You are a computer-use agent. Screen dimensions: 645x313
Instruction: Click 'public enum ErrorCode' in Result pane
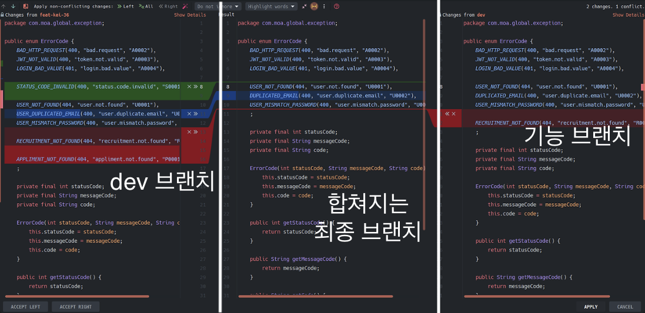tap(272, 41)
